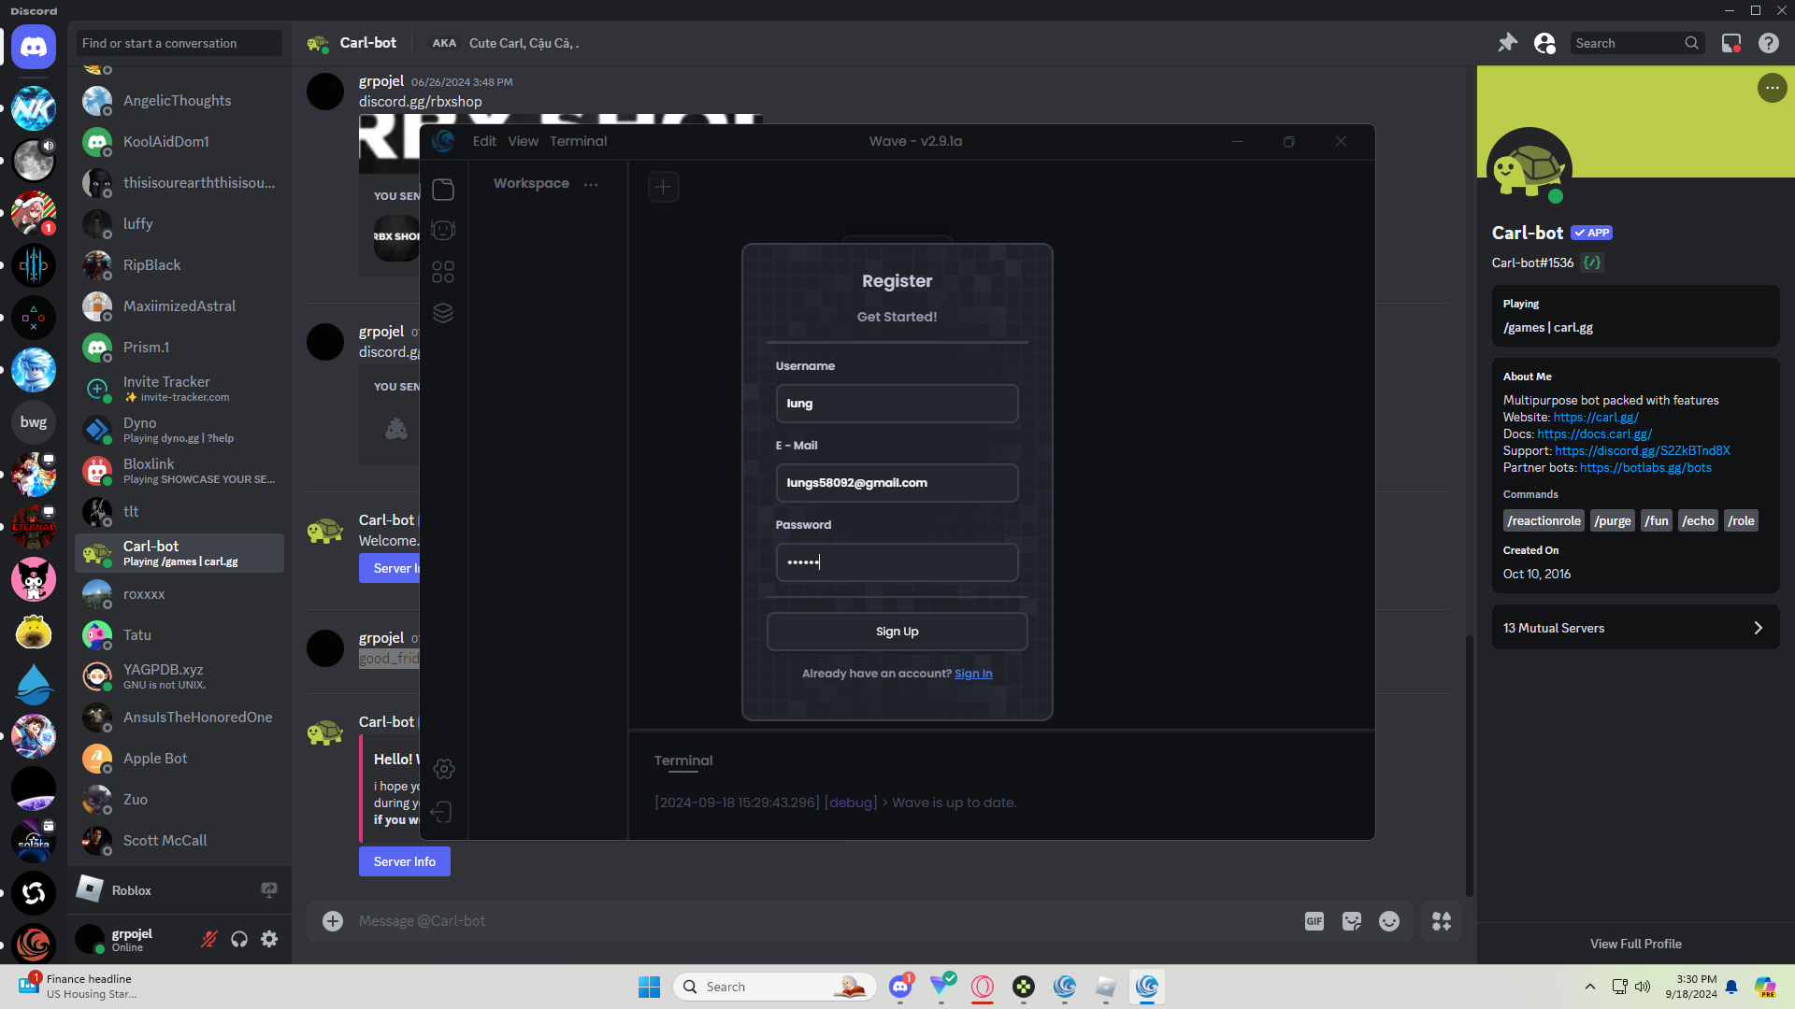The image size is (1795, 1009).
Task: Open Pinned Messages icon in header
Action: pyautogui.click(x=1507, y=43)
